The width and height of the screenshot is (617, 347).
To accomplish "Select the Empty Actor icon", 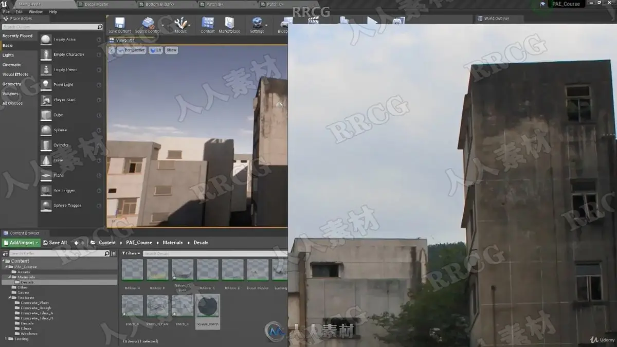I will pos(46,40).
